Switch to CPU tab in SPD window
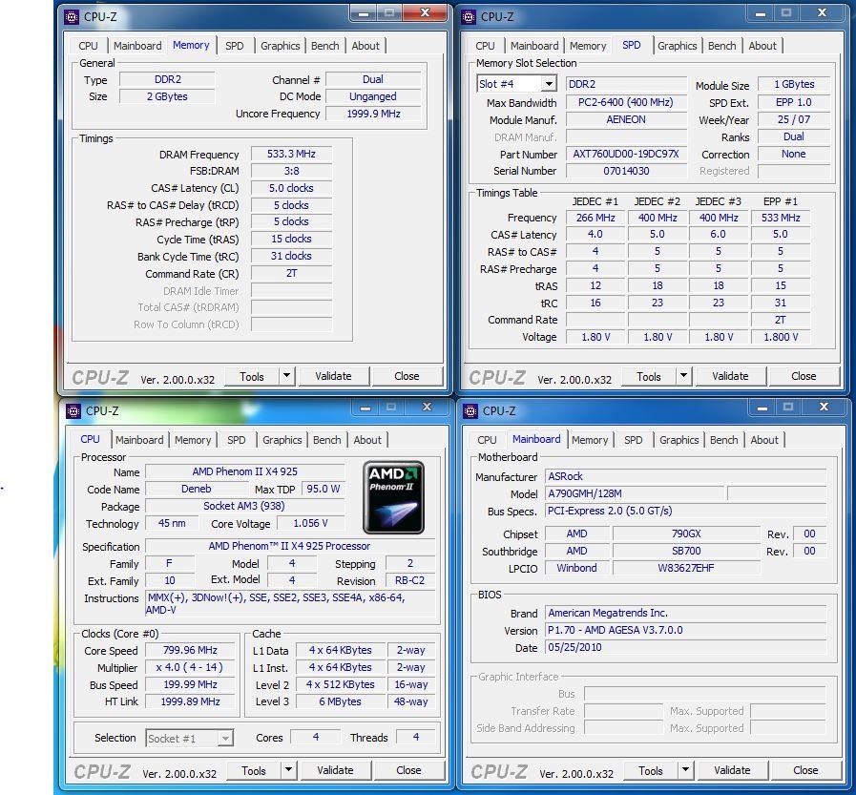Screen dimensions: 856x795 coord(486,46)
